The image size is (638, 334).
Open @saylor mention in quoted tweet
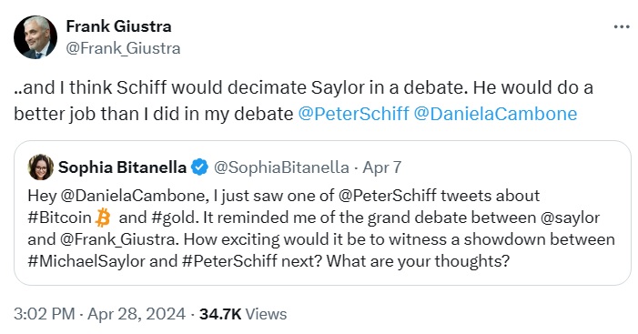click(570, 218)
